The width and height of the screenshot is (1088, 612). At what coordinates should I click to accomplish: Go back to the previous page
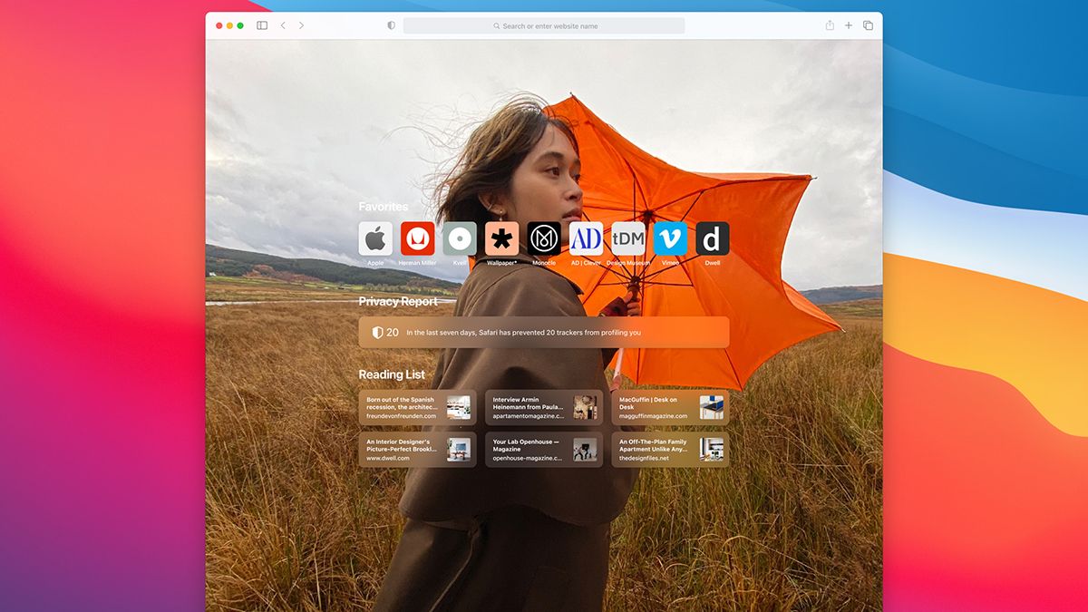(x=283, y=25)
